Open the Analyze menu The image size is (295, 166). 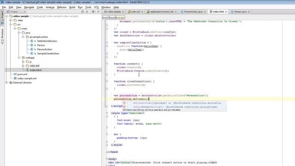coord(50,7)
